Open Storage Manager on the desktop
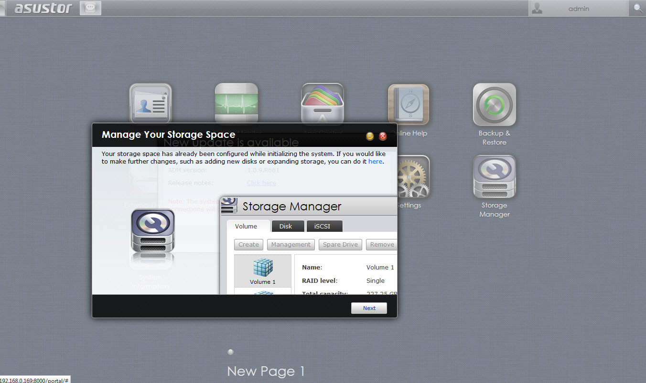 coord(494,176)
